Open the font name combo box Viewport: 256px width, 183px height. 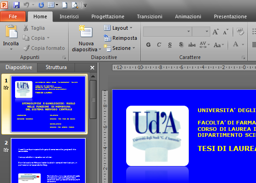[x=167, y=32]
